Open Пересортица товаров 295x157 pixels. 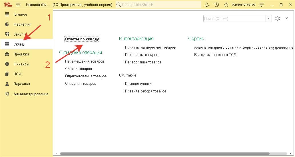click(143, 62)
